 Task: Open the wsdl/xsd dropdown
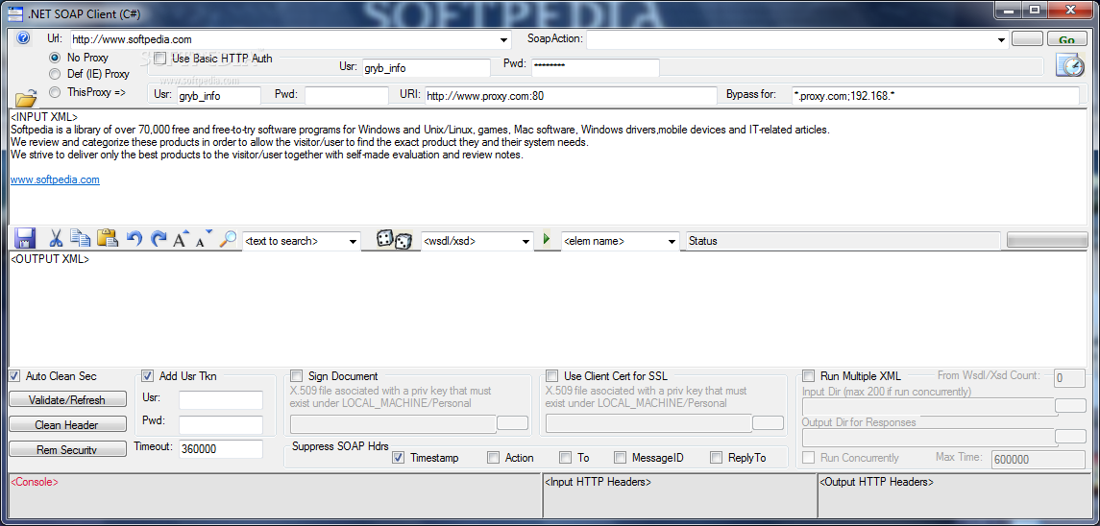tap(526, 241)
